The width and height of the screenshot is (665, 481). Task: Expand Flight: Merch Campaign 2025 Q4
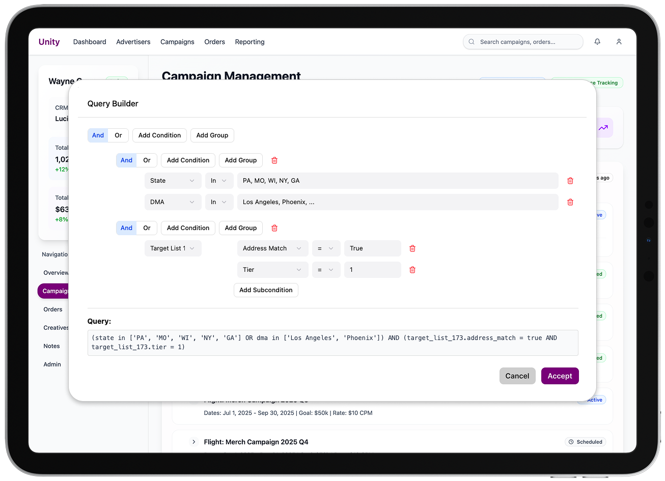(193, 442)
